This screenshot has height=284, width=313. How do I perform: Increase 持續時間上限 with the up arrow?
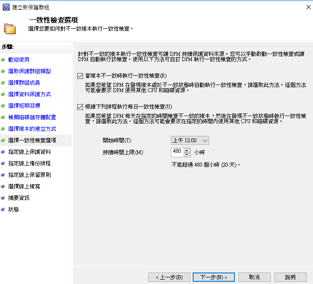click(x=187, y=150)
